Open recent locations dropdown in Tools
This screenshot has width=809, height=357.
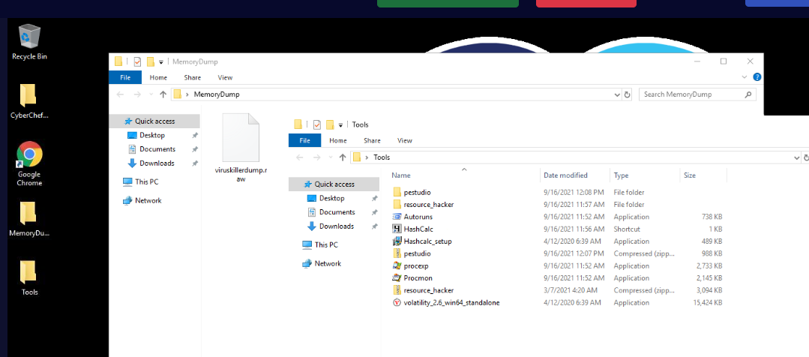331,157
